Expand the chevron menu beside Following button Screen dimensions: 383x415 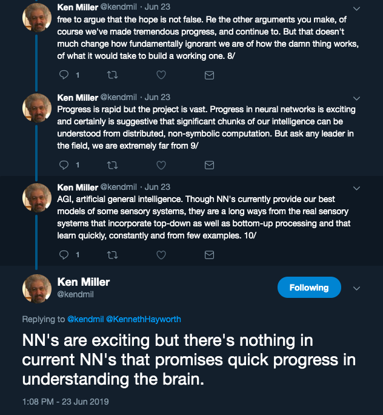coord(356,288)
